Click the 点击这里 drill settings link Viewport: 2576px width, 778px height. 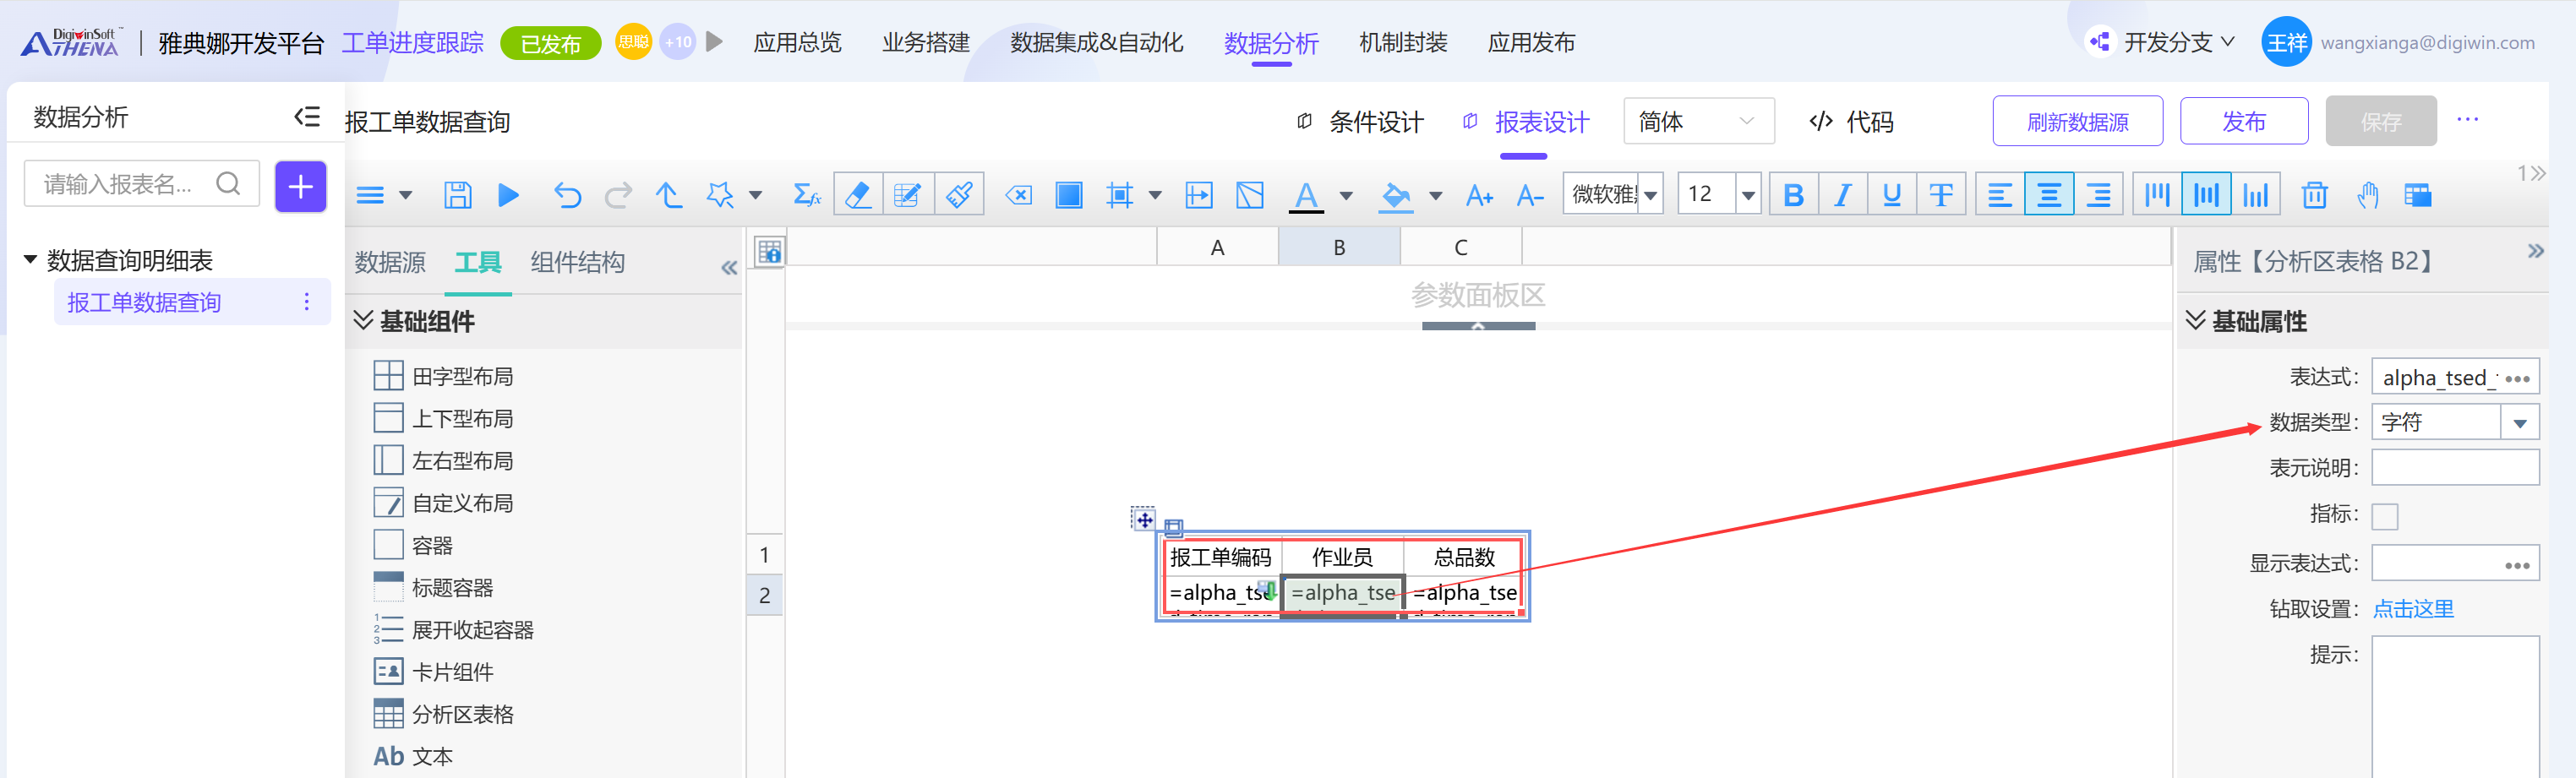click(x=2413, y=608)
